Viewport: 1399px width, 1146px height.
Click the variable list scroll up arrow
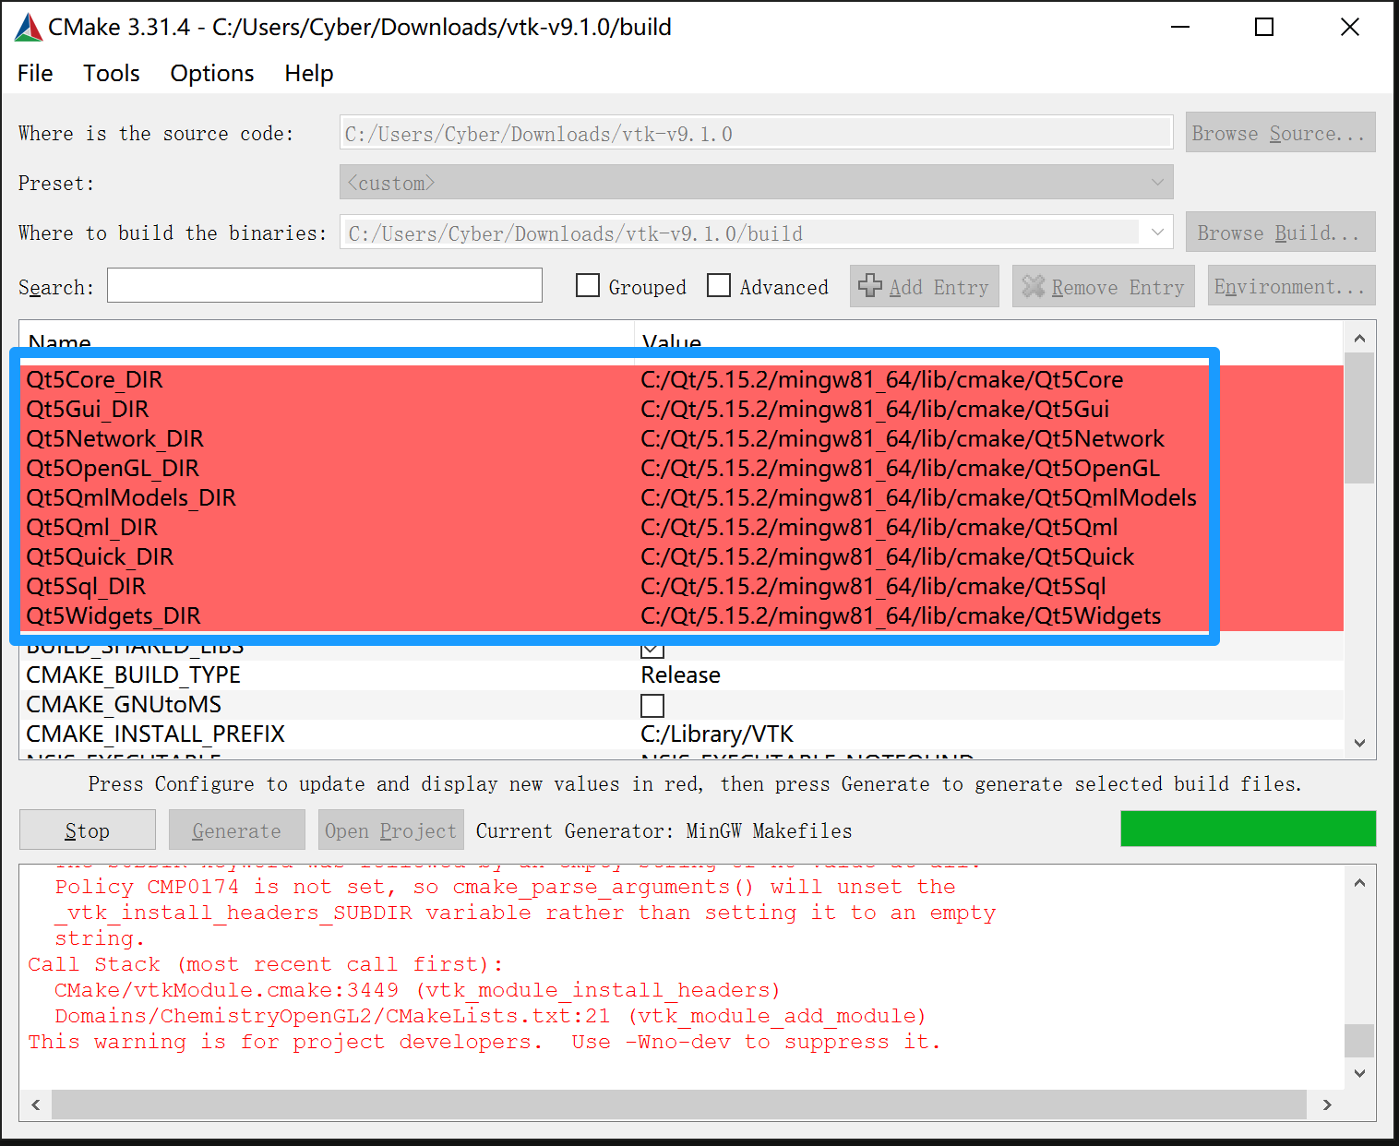pos(1359,339)
